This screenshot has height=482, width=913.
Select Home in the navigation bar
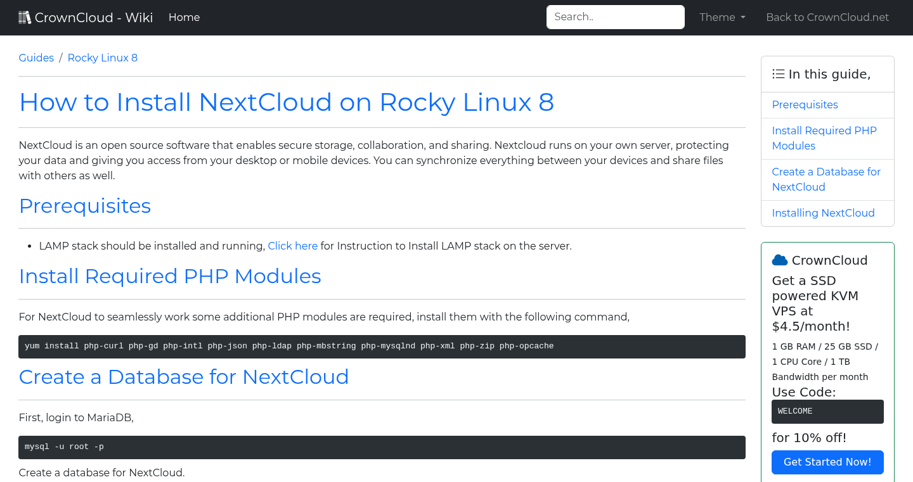pyautogui.click(x=184, y=17)
